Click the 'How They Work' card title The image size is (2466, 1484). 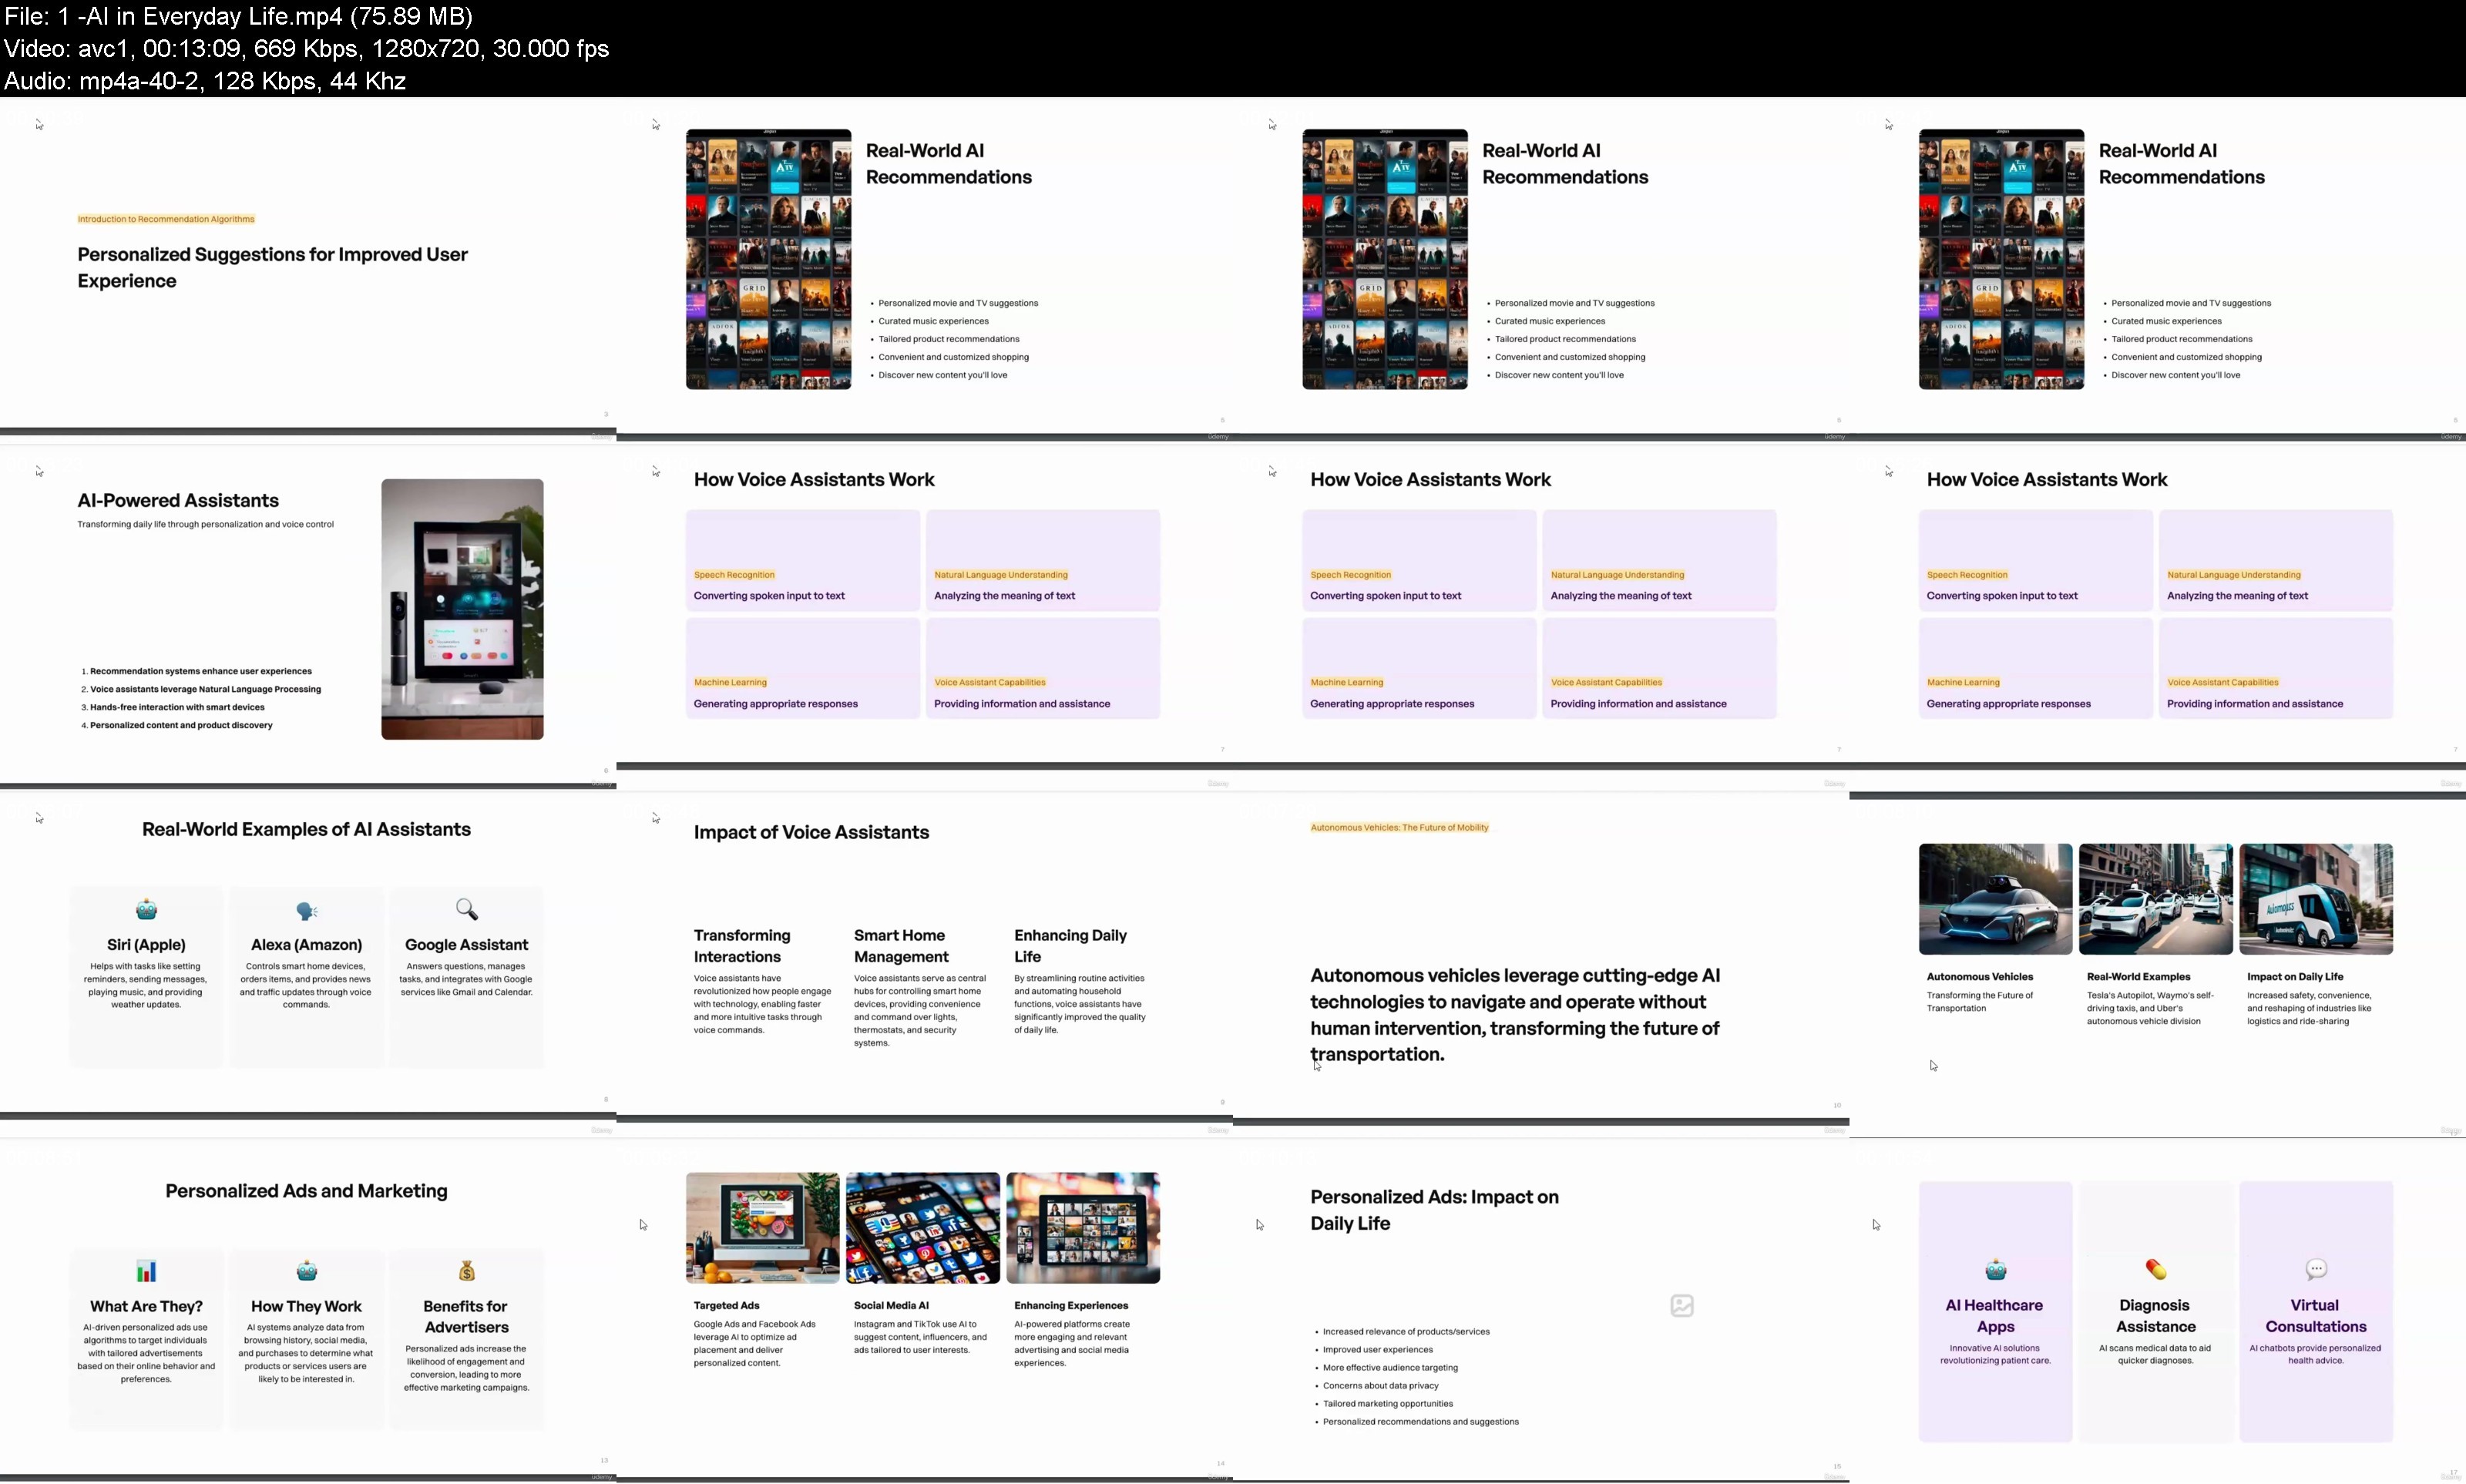[306, 1306]
